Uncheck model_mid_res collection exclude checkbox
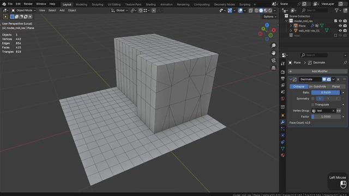Viewport: 349px width, 196px height. (335, 21)
